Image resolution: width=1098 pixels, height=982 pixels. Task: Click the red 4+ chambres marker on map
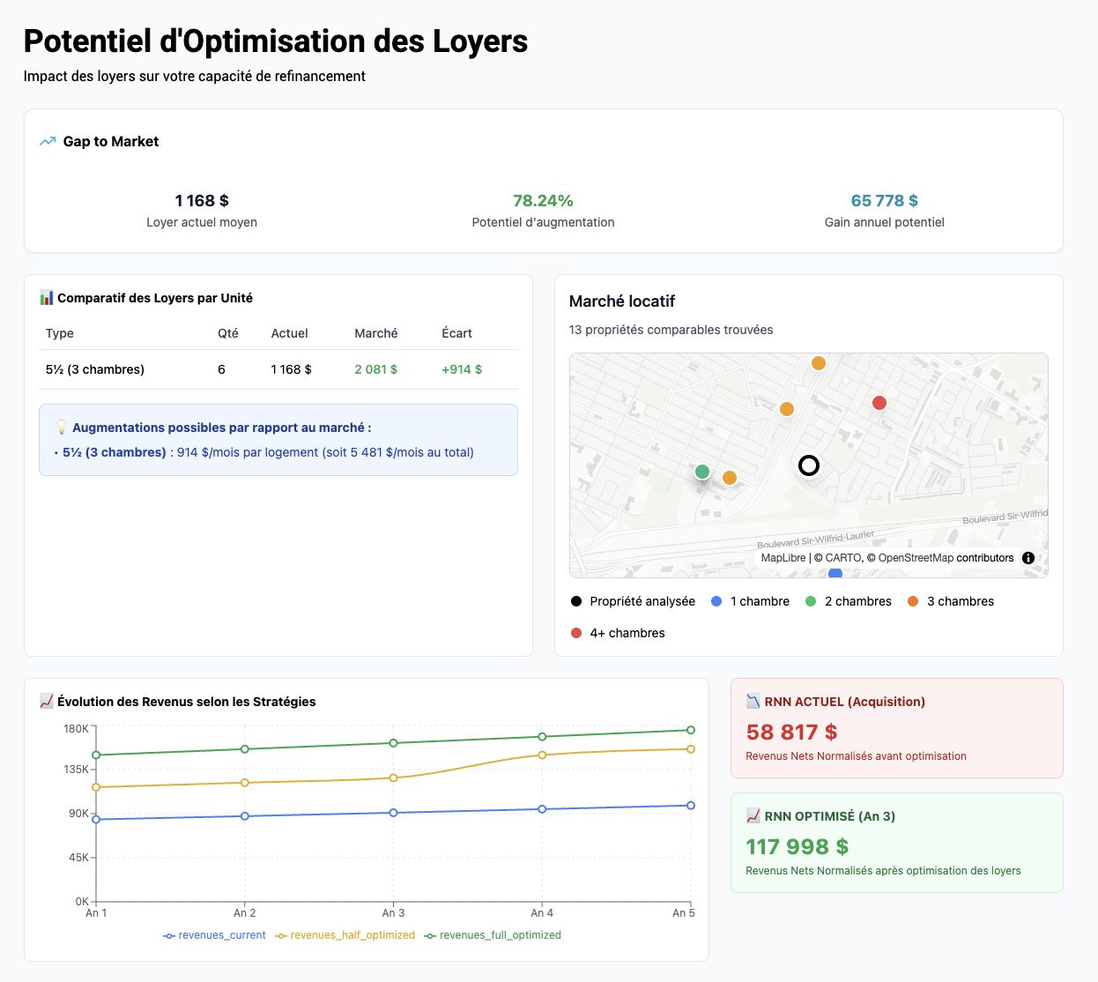click(x=879, y=403)
